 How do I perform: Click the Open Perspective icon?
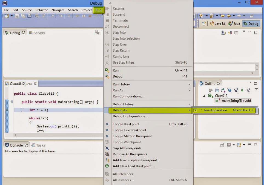[203, 23]
